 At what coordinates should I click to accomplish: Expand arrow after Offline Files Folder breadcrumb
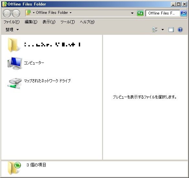coord(71,13)
